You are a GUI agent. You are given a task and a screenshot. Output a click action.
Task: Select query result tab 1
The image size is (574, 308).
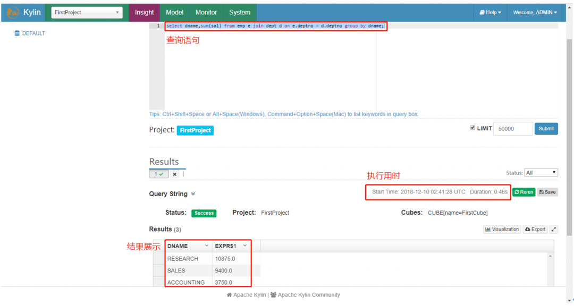tap(159, 174)
